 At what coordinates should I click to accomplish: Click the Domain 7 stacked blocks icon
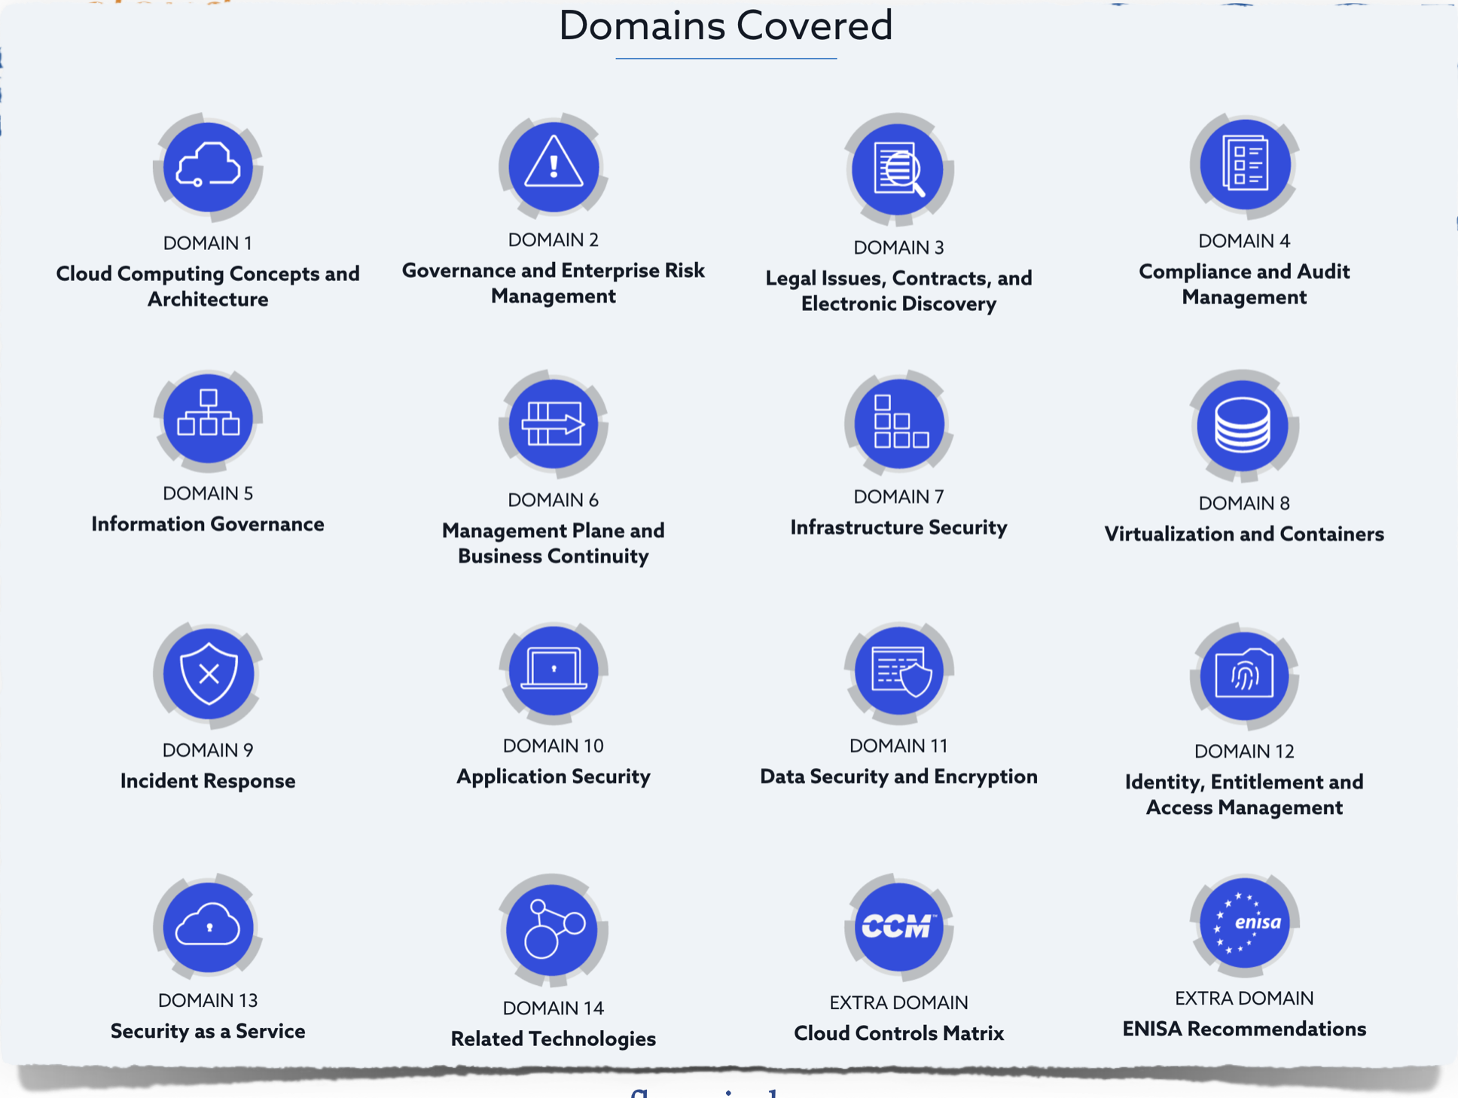pyautogui.click(x=899, y=422)
